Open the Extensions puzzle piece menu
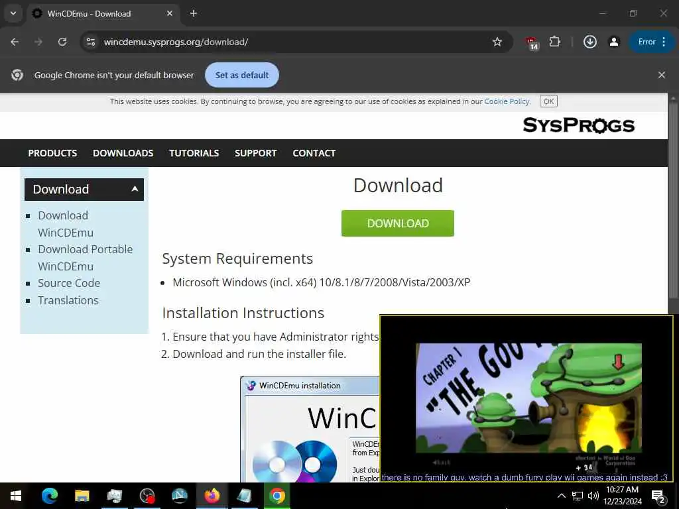 (x=555, y=42)
